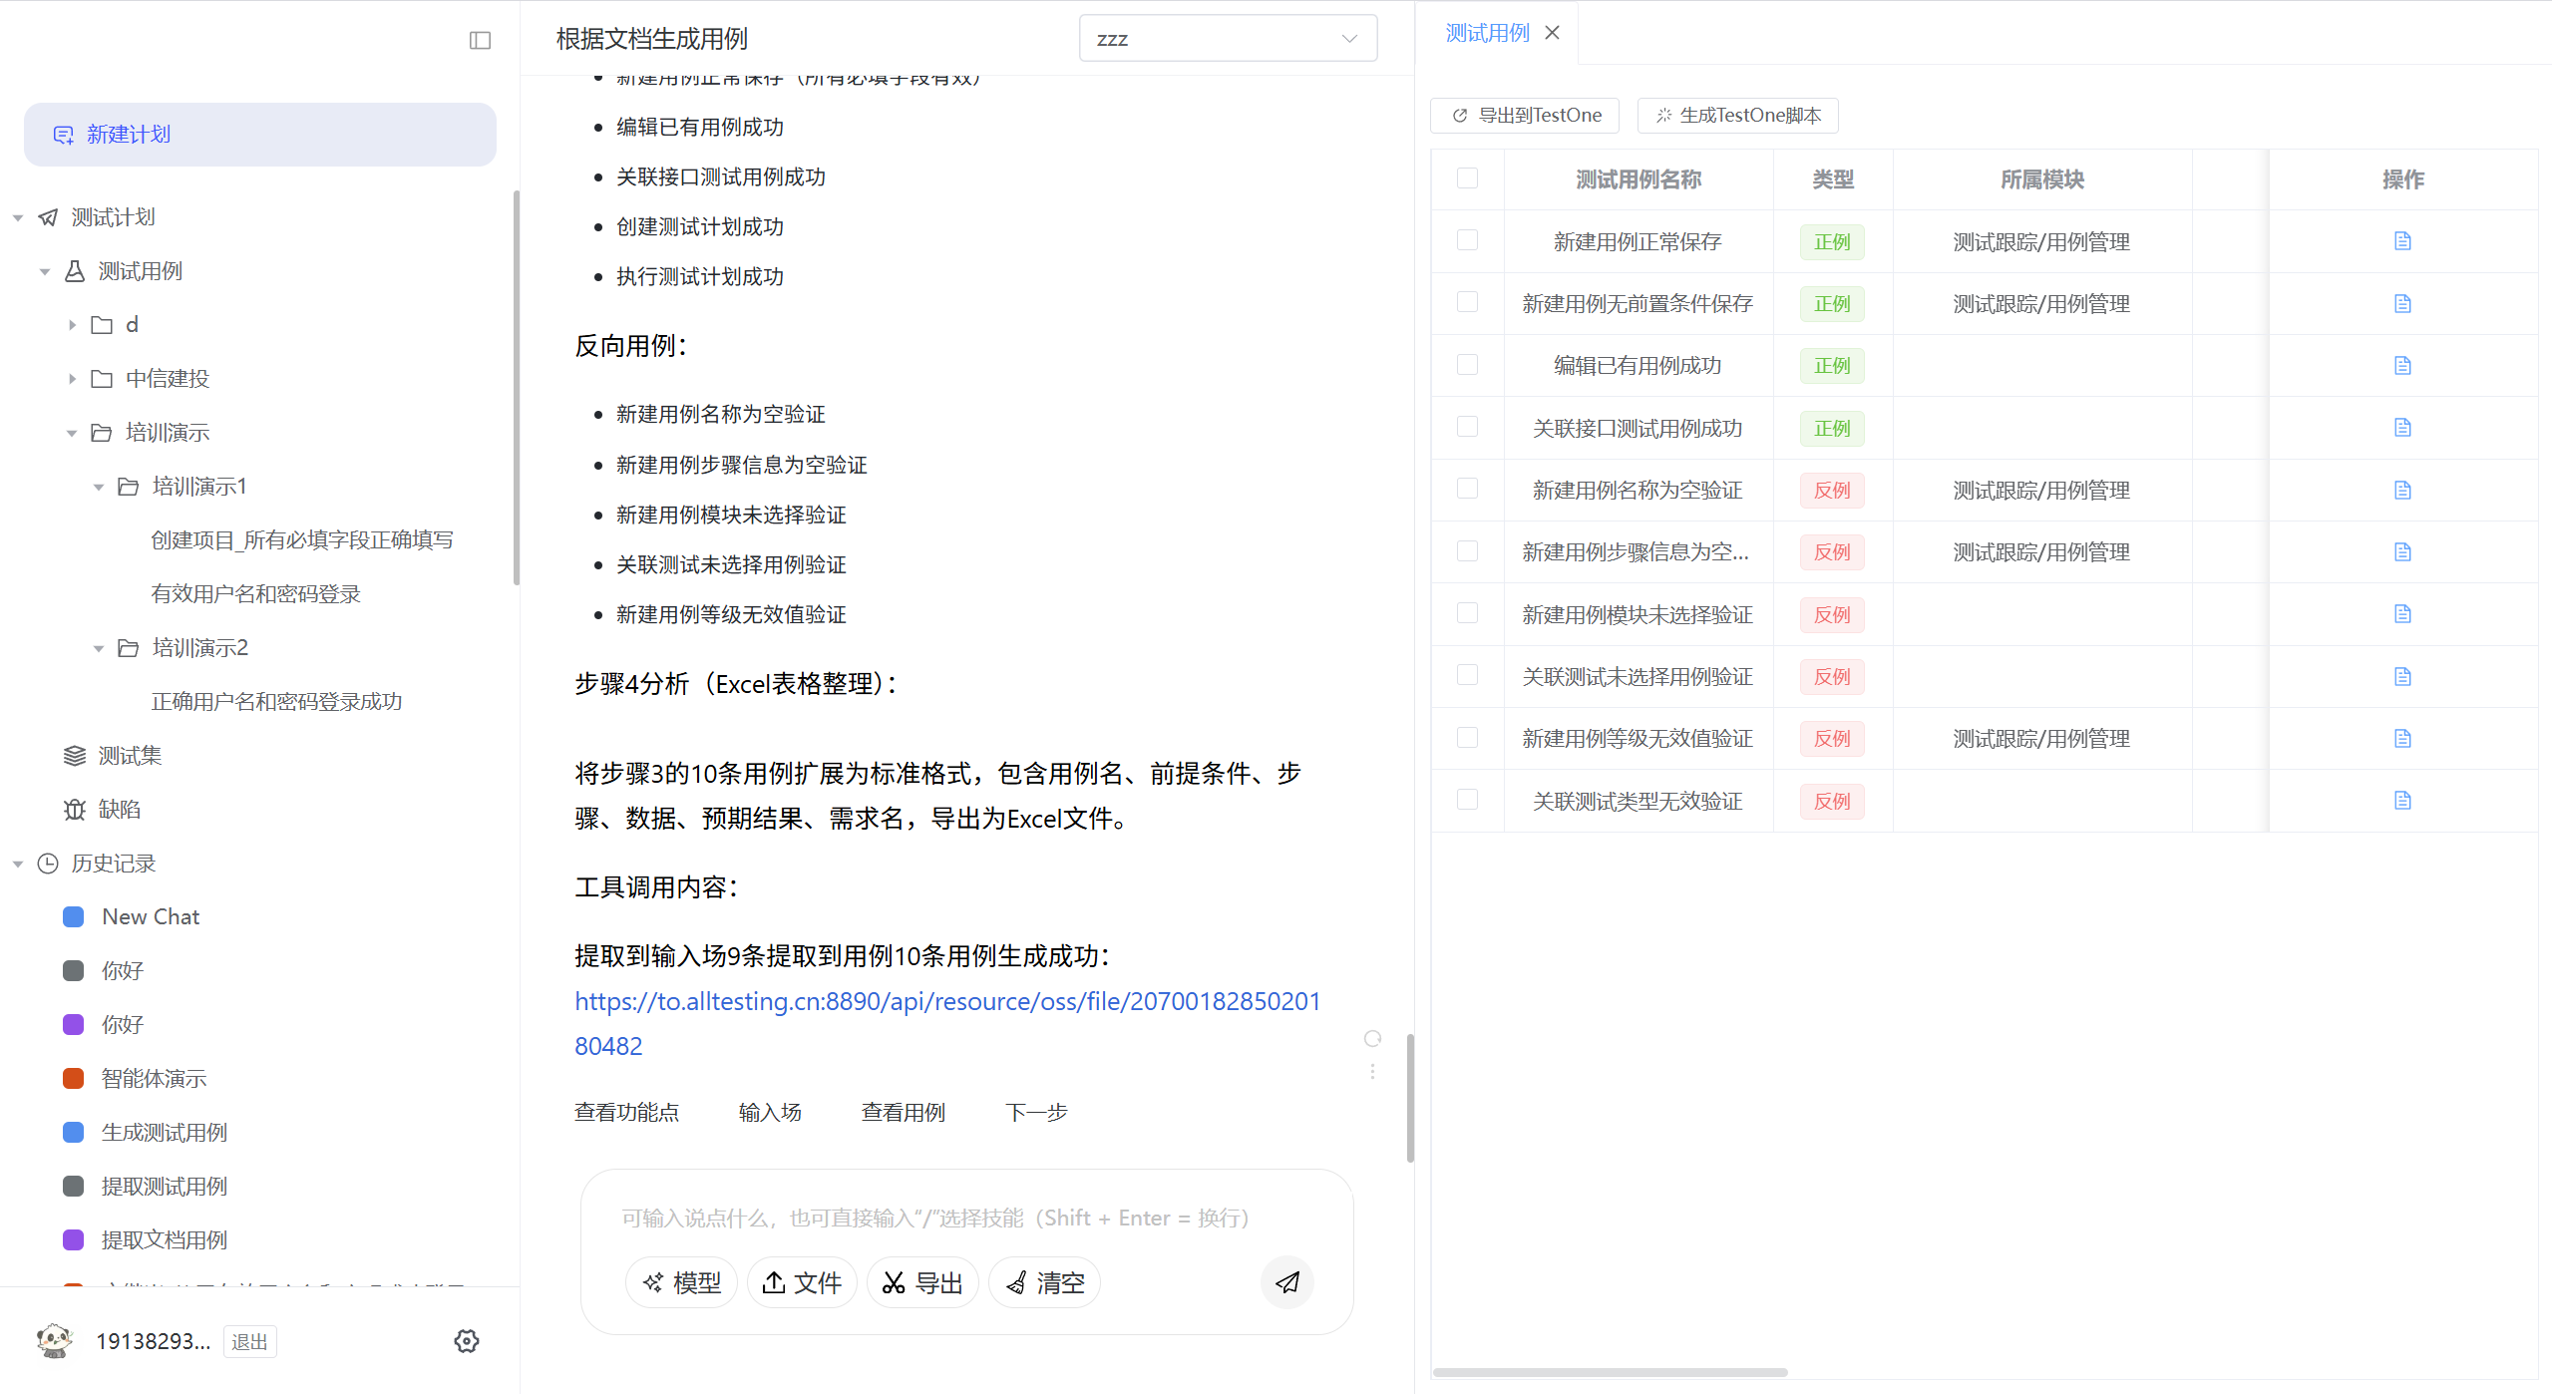The image size is (2552, 1394).
Task: Collapse the 培训演示1 folder arrow
Action: (99, 487)
